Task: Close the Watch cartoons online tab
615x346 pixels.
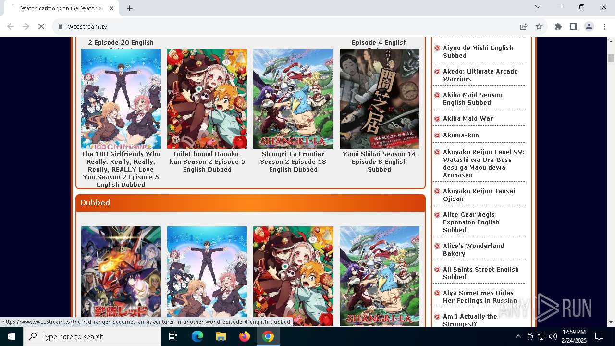Action: (x=112, y=8)
